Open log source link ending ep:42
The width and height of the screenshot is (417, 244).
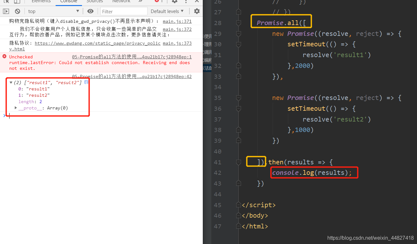[132, 76]
